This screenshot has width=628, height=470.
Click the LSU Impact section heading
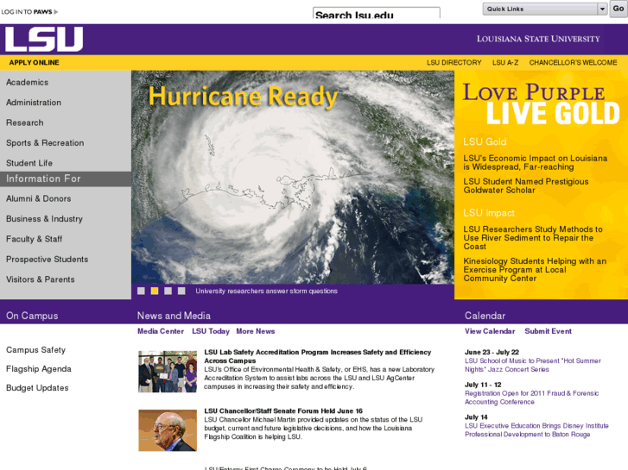(x=489, y=213)
